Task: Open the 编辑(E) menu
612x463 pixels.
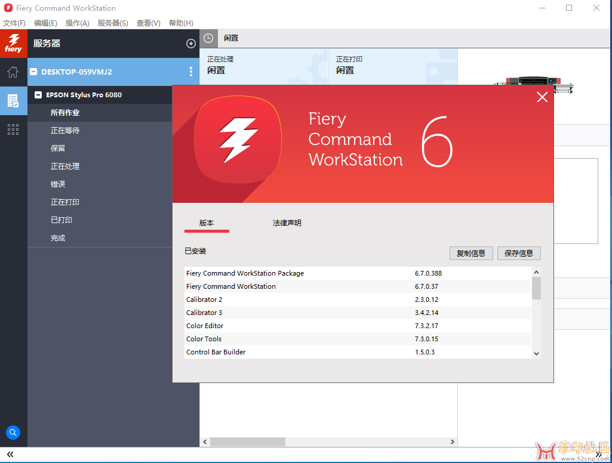Action: pyautogui.click(x=45, y=23)
